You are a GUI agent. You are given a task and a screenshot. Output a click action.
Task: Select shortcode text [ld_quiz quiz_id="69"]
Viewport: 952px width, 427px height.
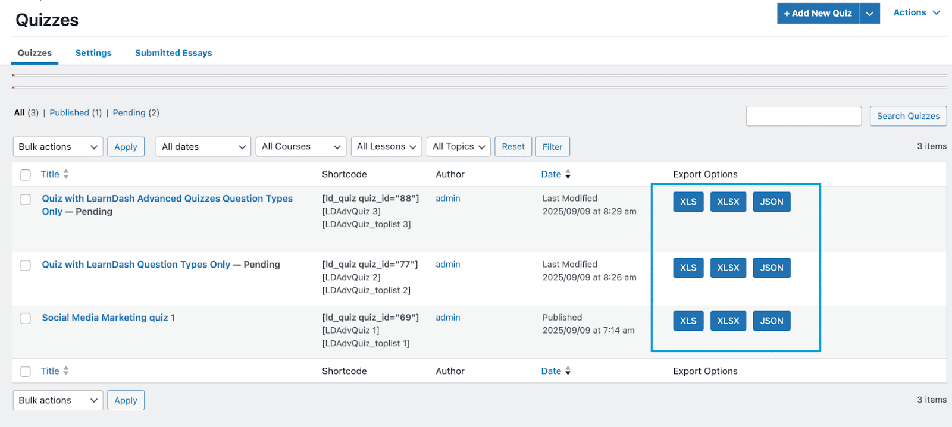tap(371, 318)
